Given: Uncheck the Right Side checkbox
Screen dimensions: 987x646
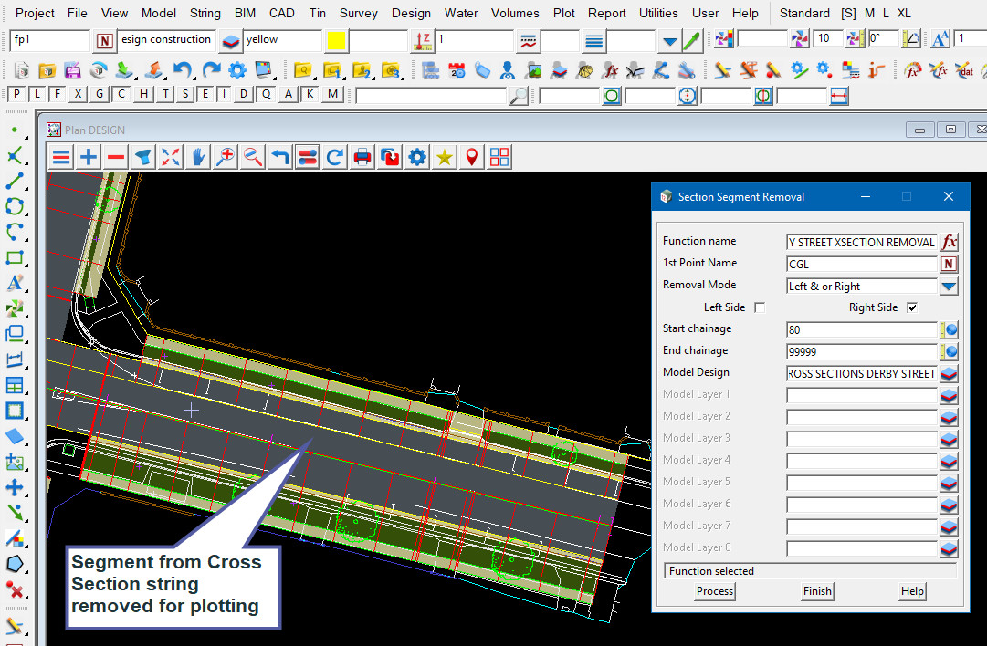Looking at the screenshot, I should coord(911,308).
